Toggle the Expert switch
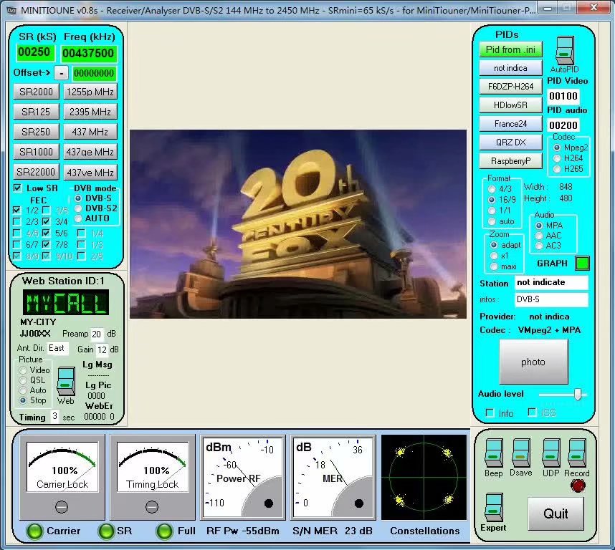The height and width of the screenshot is (550, 615). tap(493, 508)
